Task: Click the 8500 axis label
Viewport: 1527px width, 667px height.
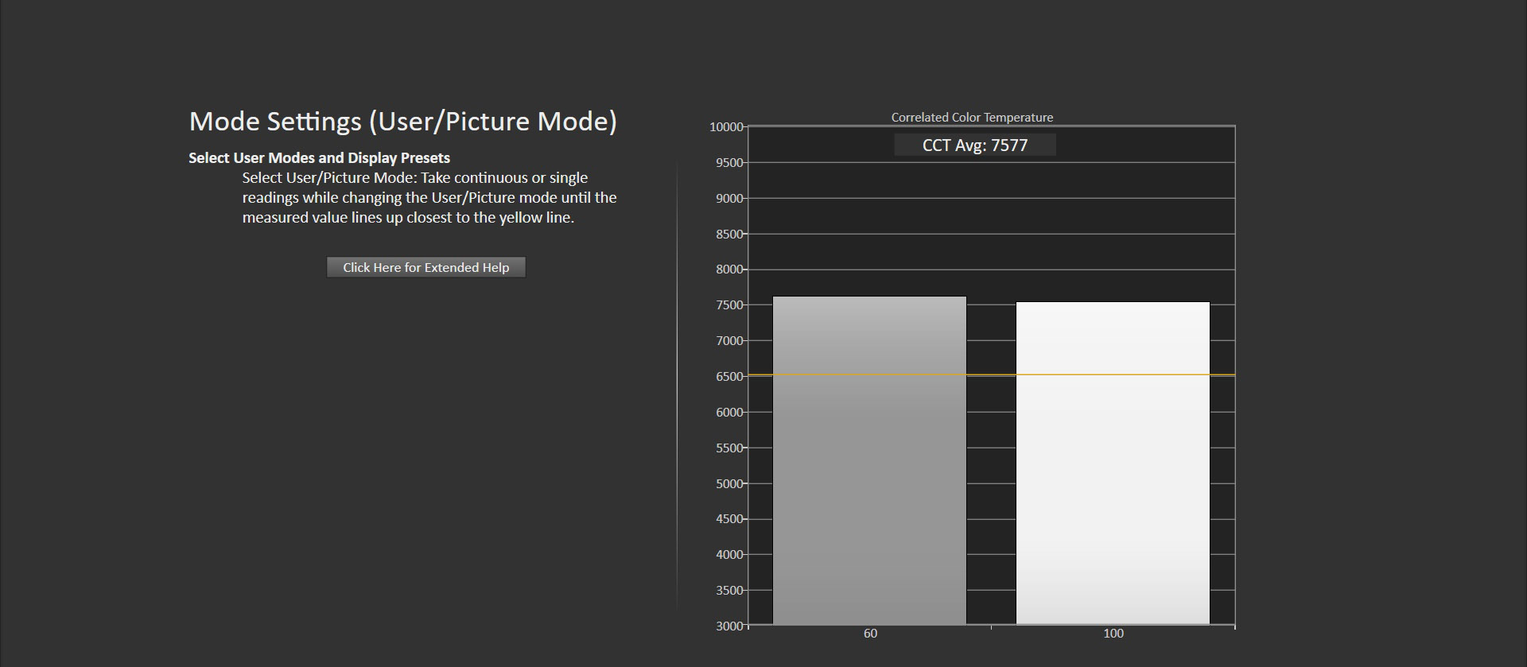Action: [729, 235]
